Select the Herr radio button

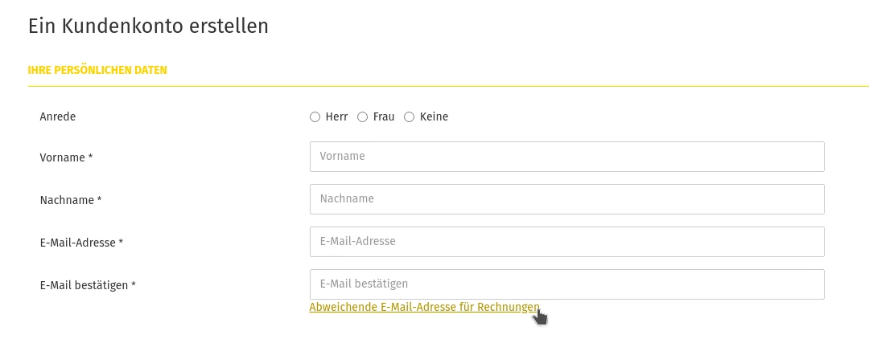coord(315,116)
